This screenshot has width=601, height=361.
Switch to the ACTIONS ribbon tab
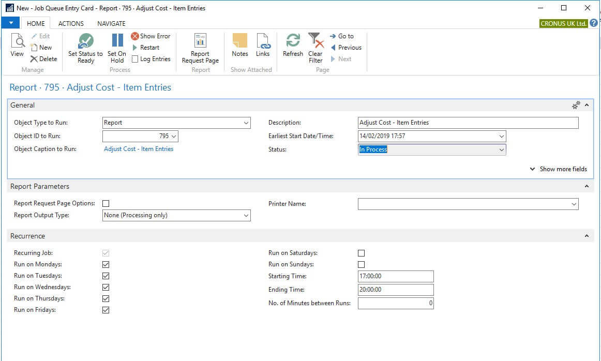click(x=71, y=24)
